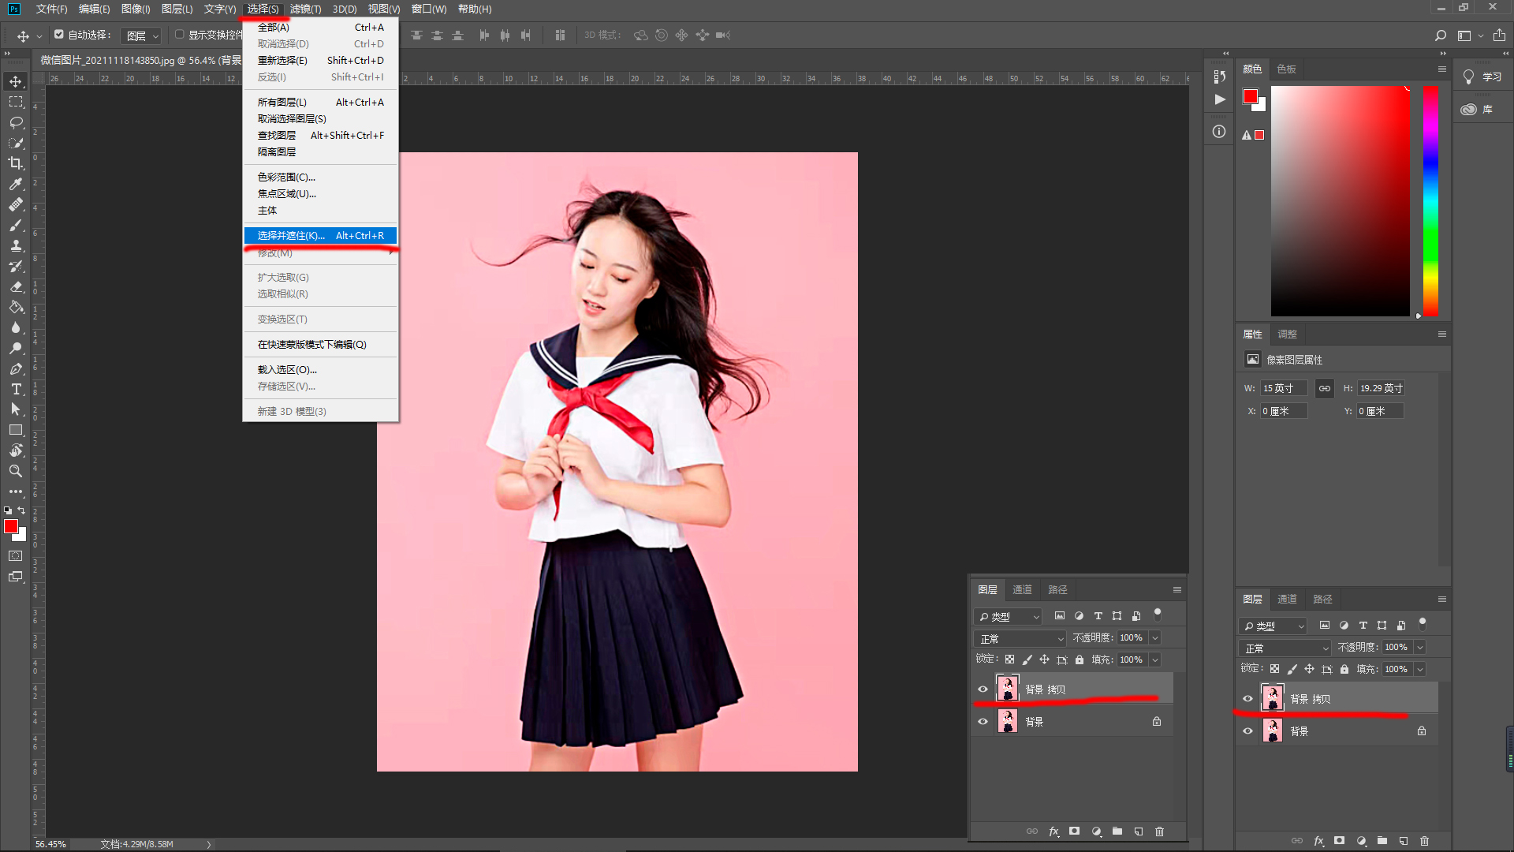The height and width of the screenshot is (852, 1514).
Task: Select the Blur tool
Action: 16,327
